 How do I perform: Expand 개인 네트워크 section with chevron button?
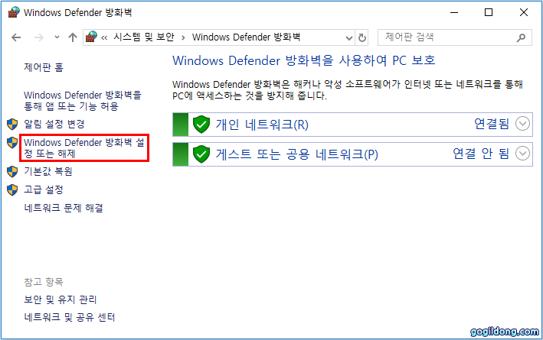pos(522,124)
